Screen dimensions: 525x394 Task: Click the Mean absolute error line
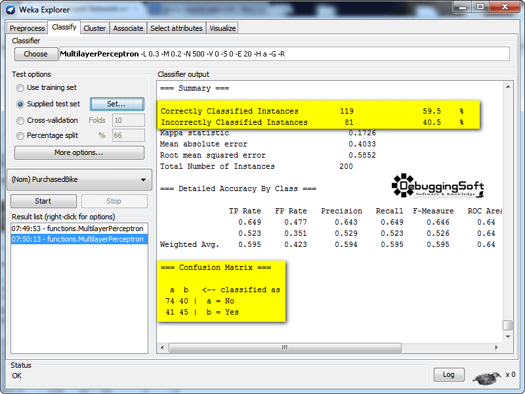(268, 144)
